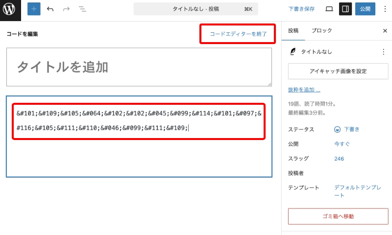This screenshot has height=235, width=392.
Task: Open post actions menu beside タイトルなし
Action: [x=383, y=51]
